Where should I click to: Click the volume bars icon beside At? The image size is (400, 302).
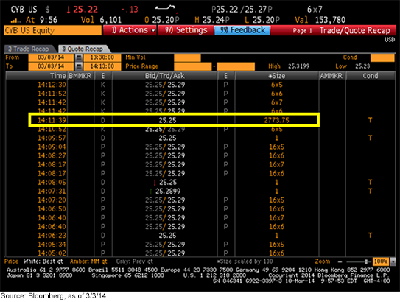tap(15, 20)
